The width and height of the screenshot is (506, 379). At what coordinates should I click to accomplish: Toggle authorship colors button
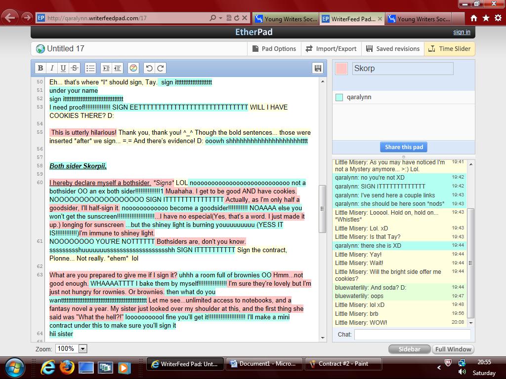tap(133, 68)
